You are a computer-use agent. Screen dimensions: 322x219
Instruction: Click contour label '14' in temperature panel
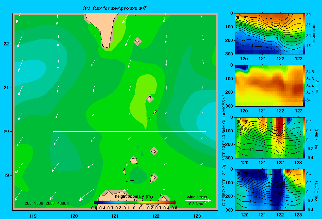251,45
